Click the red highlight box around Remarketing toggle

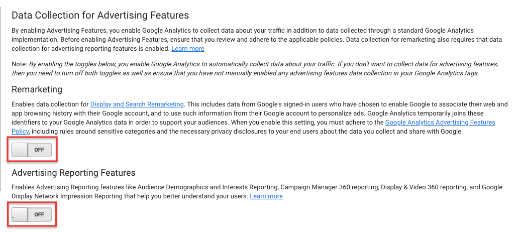click(x=33, y=150)
